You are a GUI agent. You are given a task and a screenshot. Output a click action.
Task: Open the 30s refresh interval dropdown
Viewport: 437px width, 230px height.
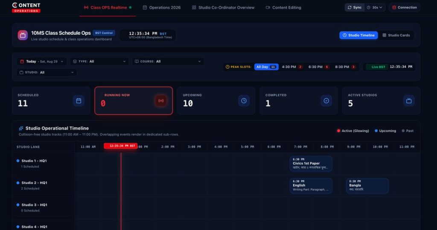pos(375,8)
